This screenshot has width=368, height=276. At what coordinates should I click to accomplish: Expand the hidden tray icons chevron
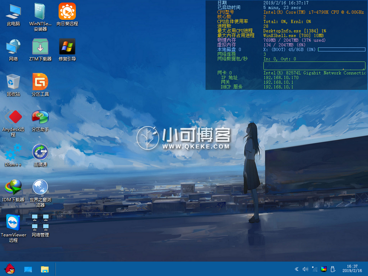(297, 269)
